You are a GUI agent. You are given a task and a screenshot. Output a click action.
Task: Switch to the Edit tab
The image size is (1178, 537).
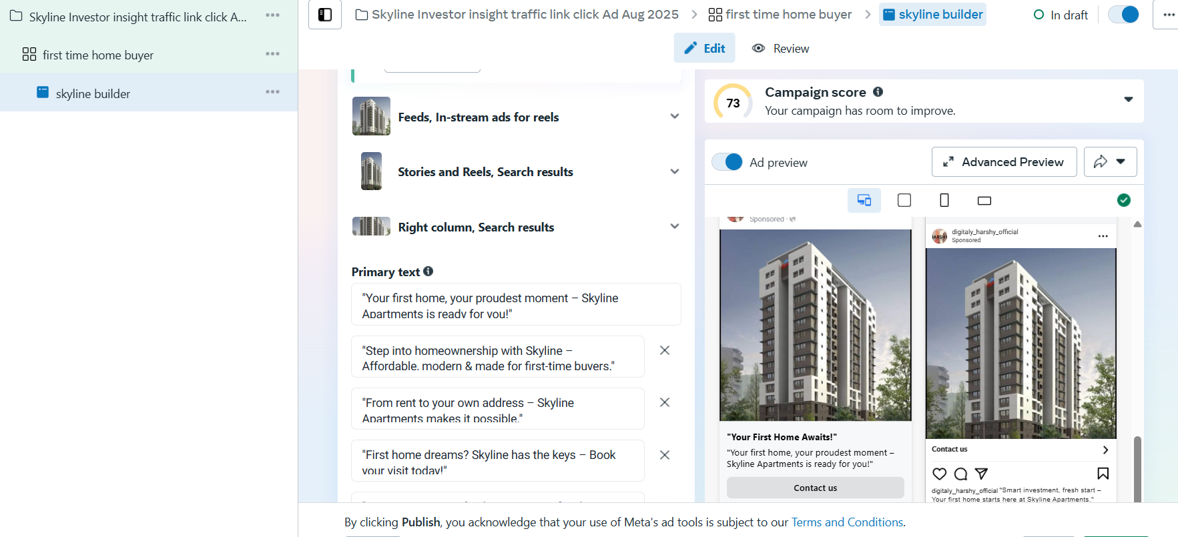tap(705, 49)
